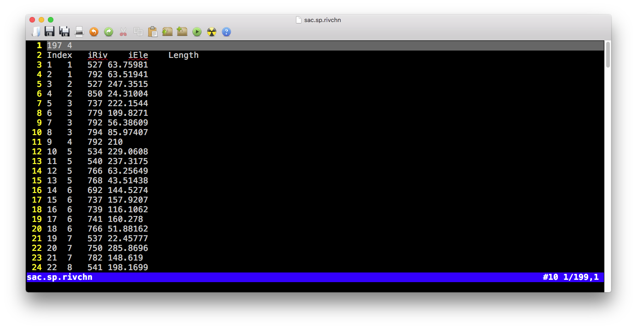Click 779 in the line 8 row
The width and height of the screenshot is (637, 329).
coord(95,113)
